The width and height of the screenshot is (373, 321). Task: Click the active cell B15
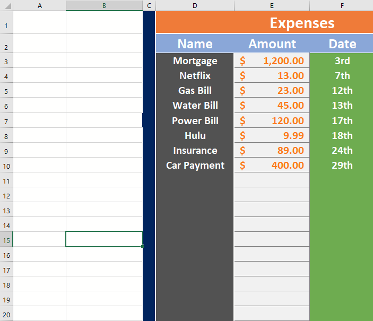pos(104,239)
